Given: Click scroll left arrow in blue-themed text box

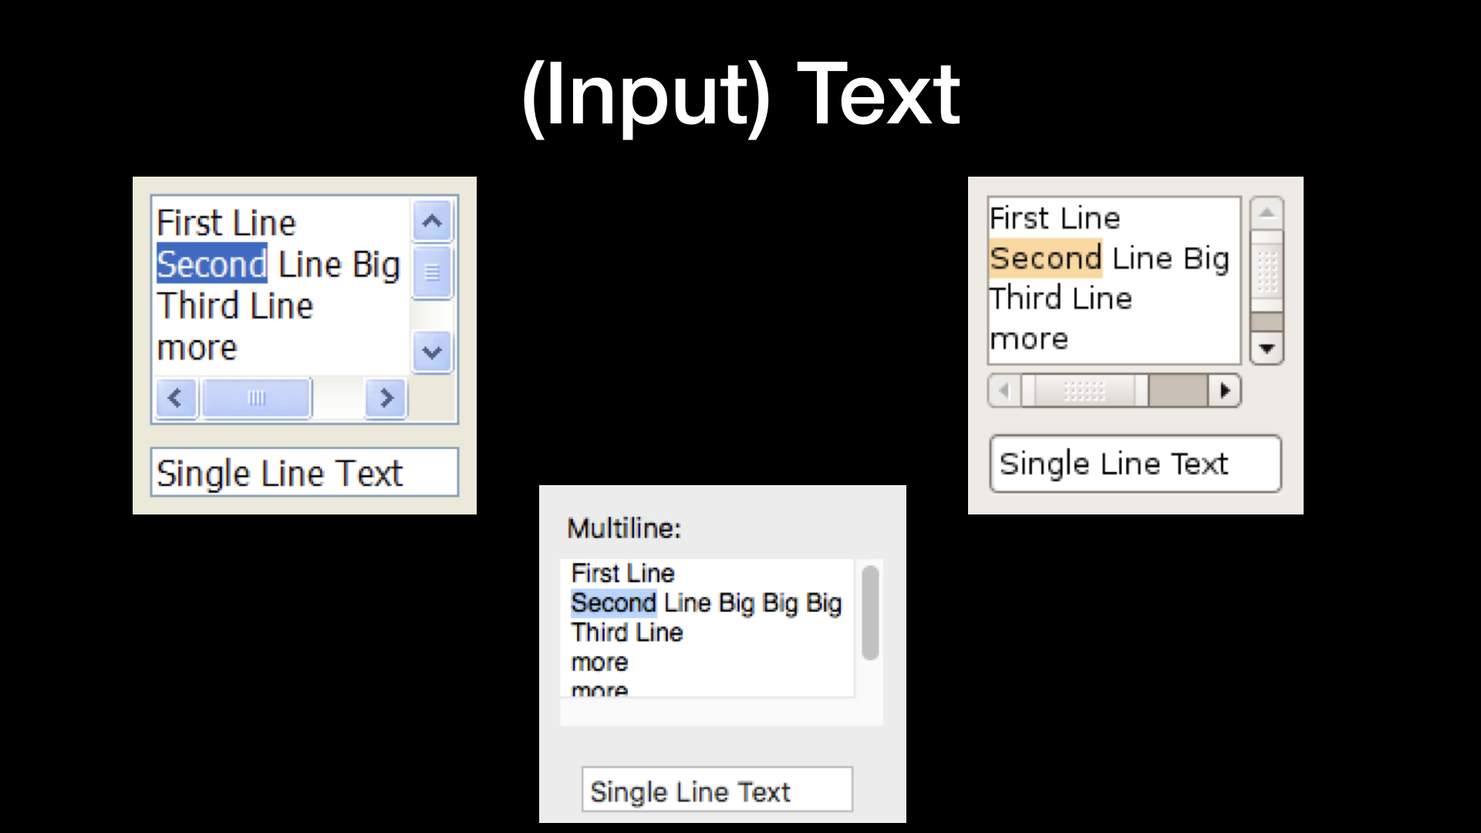Looking at the screenshot, I should point(176,398).
